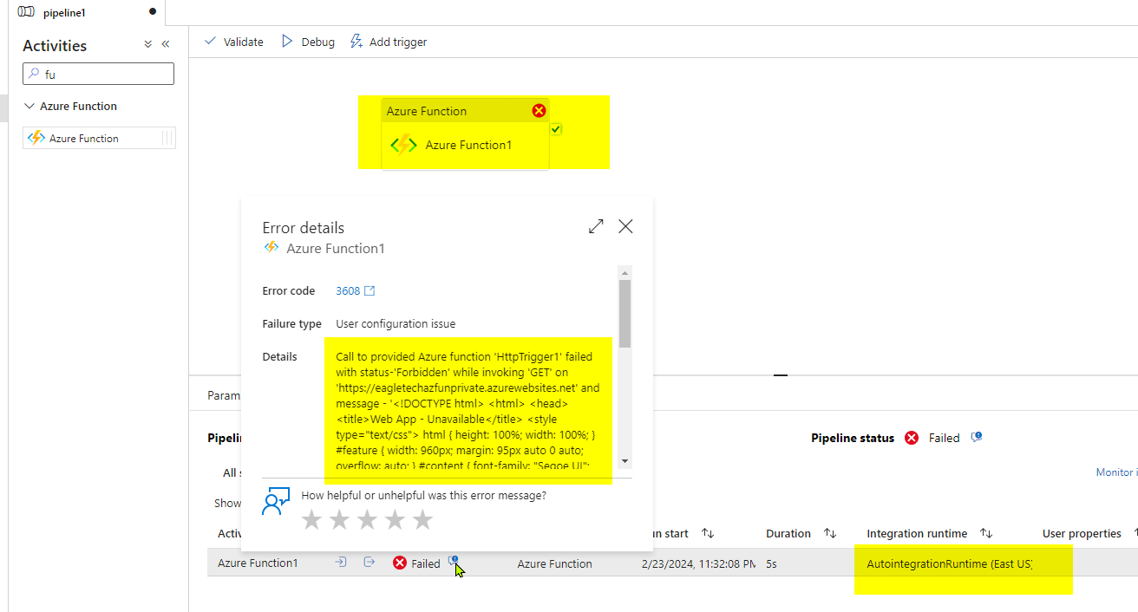Open the Add trigger menu
This screenshot has width=1138, height=612.
(388, 42)
